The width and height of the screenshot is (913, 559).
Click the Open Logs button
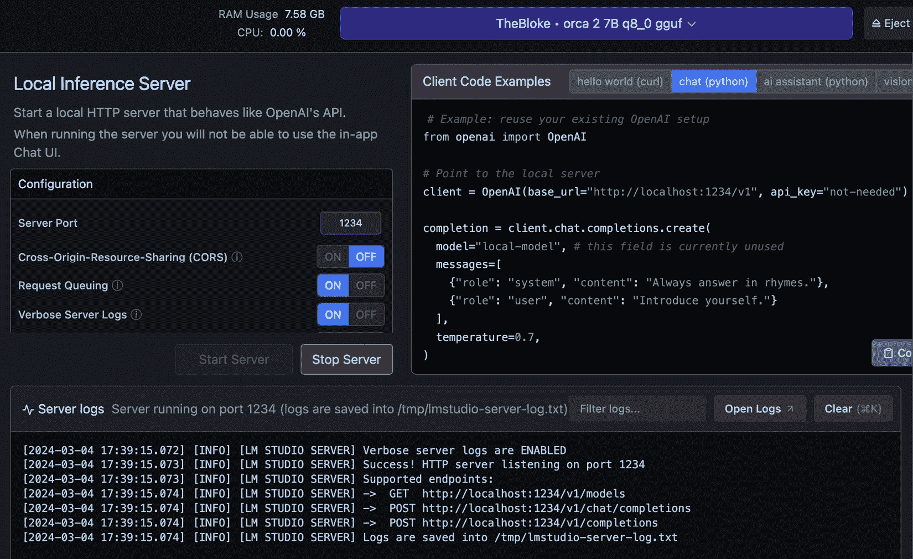pyautogui.click(x=759, y=408)
